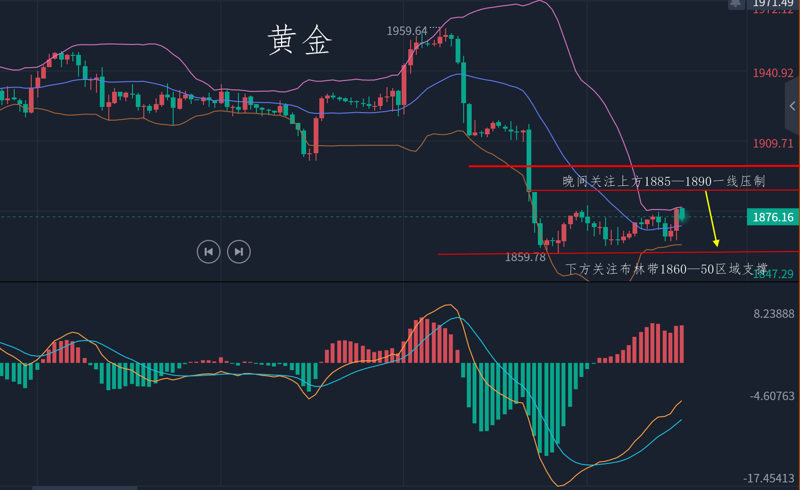800x490 pixels.
Task: Expand the side panel with left chevron
Action: (x=792, y=106)
